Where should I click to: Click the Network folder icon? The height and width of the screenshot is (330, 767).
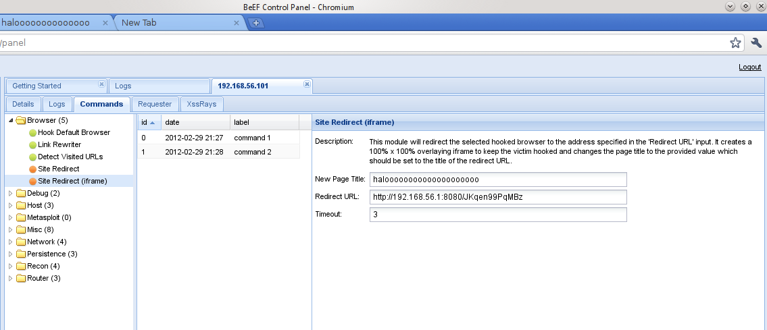pyautogui.click(x=20, y=242)
